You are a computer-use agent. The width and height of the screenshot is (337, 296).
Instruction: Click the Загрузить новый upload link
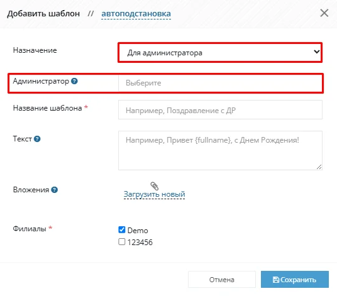coord(154,194)
